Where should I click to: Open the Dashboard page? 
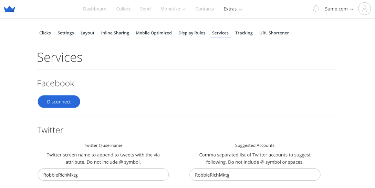coord(95,9)
